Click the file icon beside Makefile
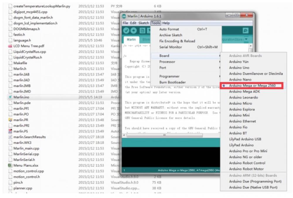Screen dimensions: 293x198 pyautogui.click(x=10, y=63)
